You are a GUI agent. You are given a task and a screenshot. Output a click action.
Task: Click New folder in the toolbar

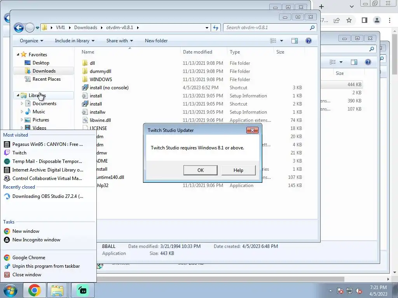(156, 40)
